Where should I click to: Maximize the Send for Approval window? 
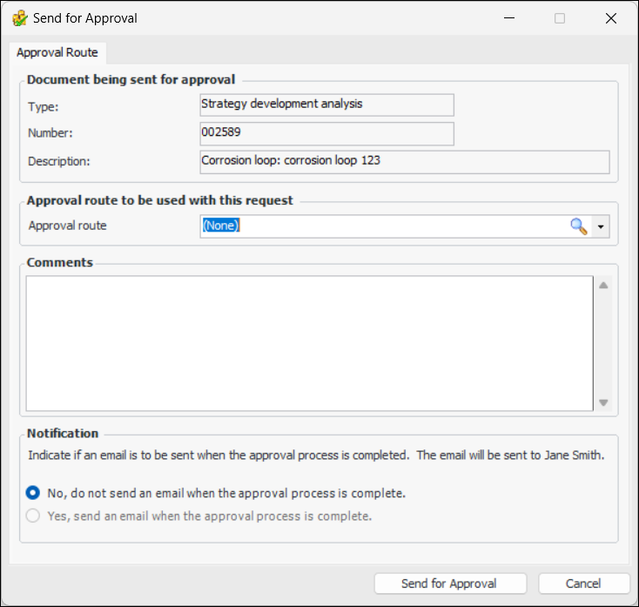(560, 17)
